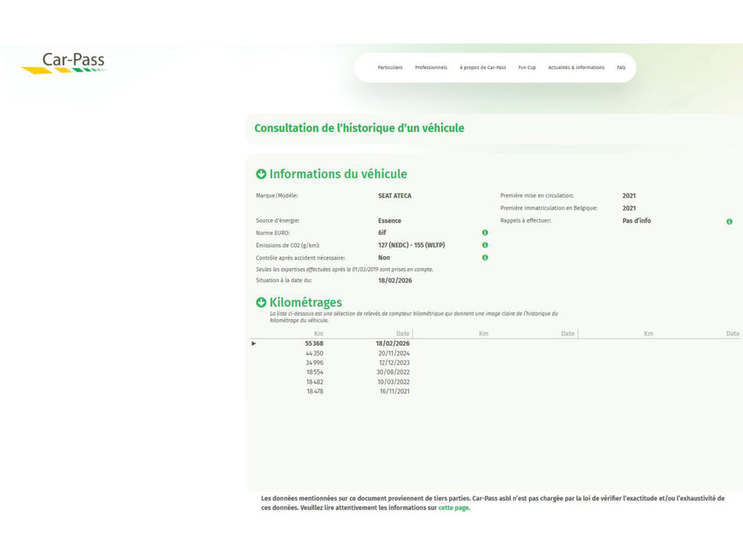Click info icon beside Norme EURO 6if
Image resolution: width=743 pixels, height=557 pixels.
pos(485,233)
